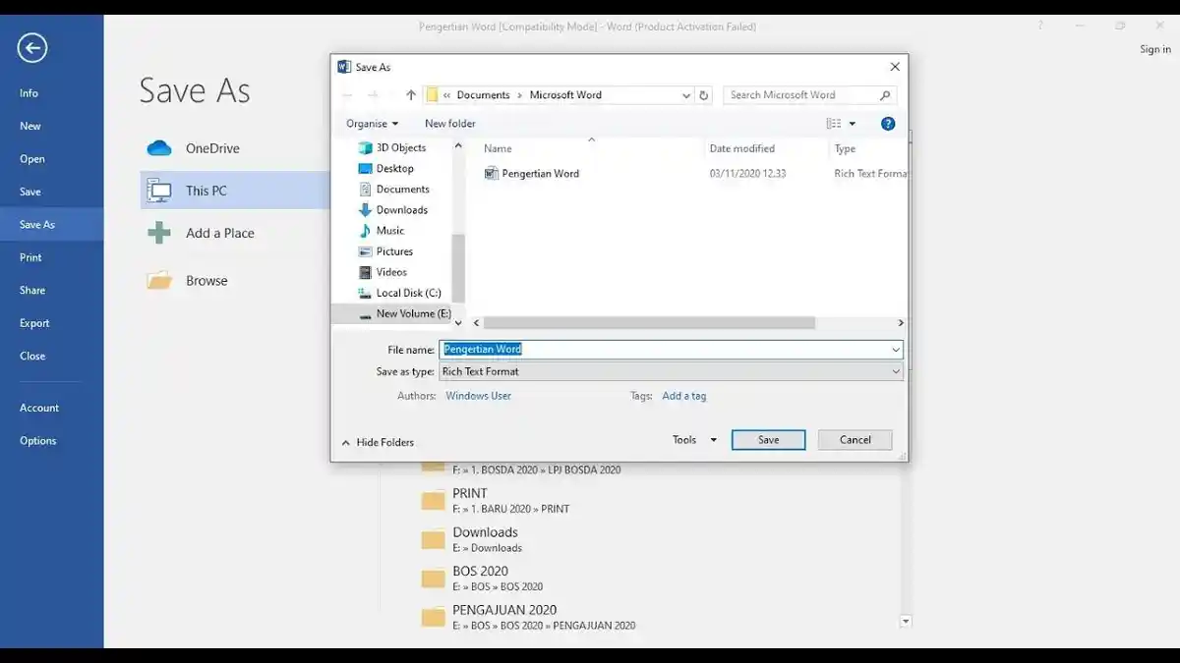Sort by the Date modified column header
The height and width of the screenshot is (663, 1180).
point(741,149)
